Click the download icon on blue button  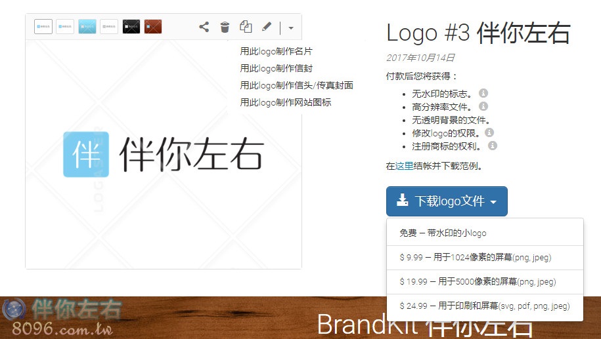402,200
